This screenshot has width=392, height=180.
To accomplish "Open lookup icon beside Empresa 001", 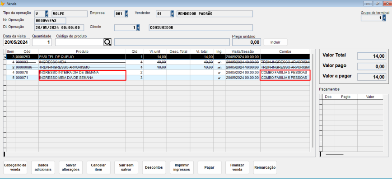I will point(126,14).
